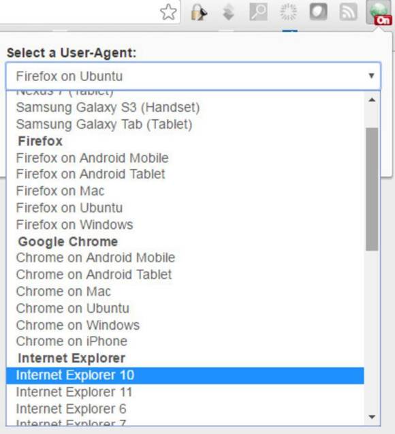Viewport: 395px width, 434px height.
Task: Click the loading spinner extension icon
Action: [289, 12]
